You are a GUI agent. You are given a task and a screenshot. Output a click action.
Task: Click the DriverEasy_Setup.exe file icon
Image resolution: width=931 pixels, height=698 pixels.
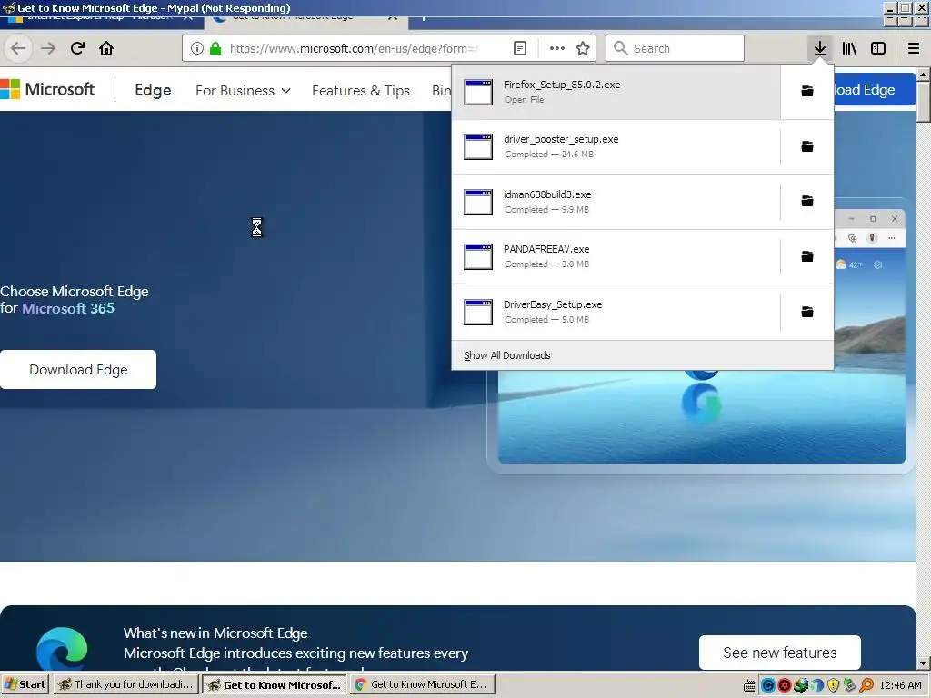(x=478, y=313)
